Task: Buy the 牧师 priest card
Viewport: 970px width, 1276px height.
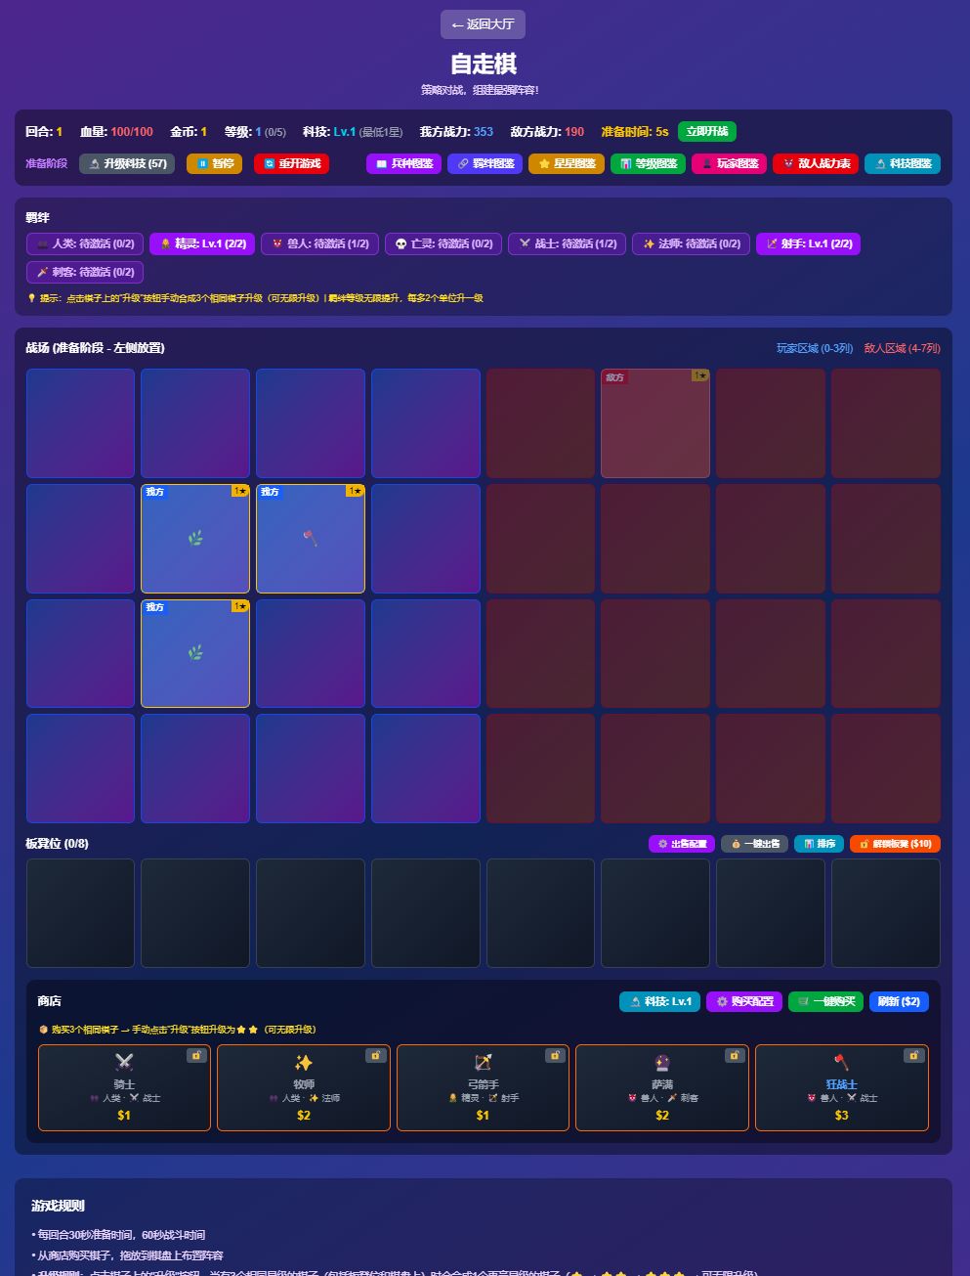Action: pyautogui.click(x=304, y=1087)
